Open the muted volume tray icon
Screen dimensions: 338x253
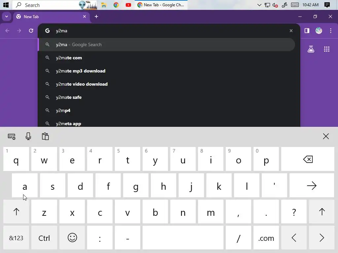275,5
